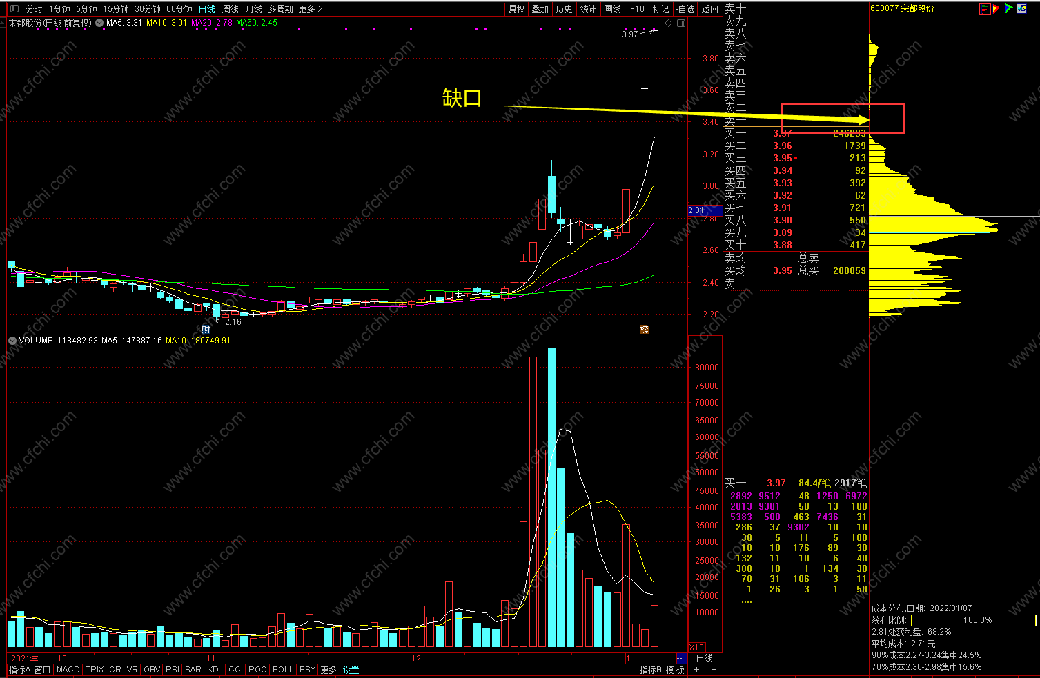Show the SAR indicator
The height and width of the screenshot is (678, 1040).
(x=193, y=670)
